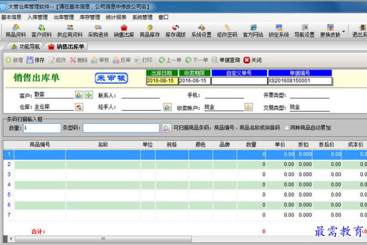367x245 pixels.
Task: Click 收款期限 date field
Action: pyautogui.click(x=194, y=81)
